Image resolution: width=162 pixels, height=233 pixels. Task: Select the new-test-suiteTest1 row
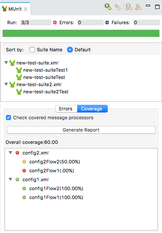point(45,70)
